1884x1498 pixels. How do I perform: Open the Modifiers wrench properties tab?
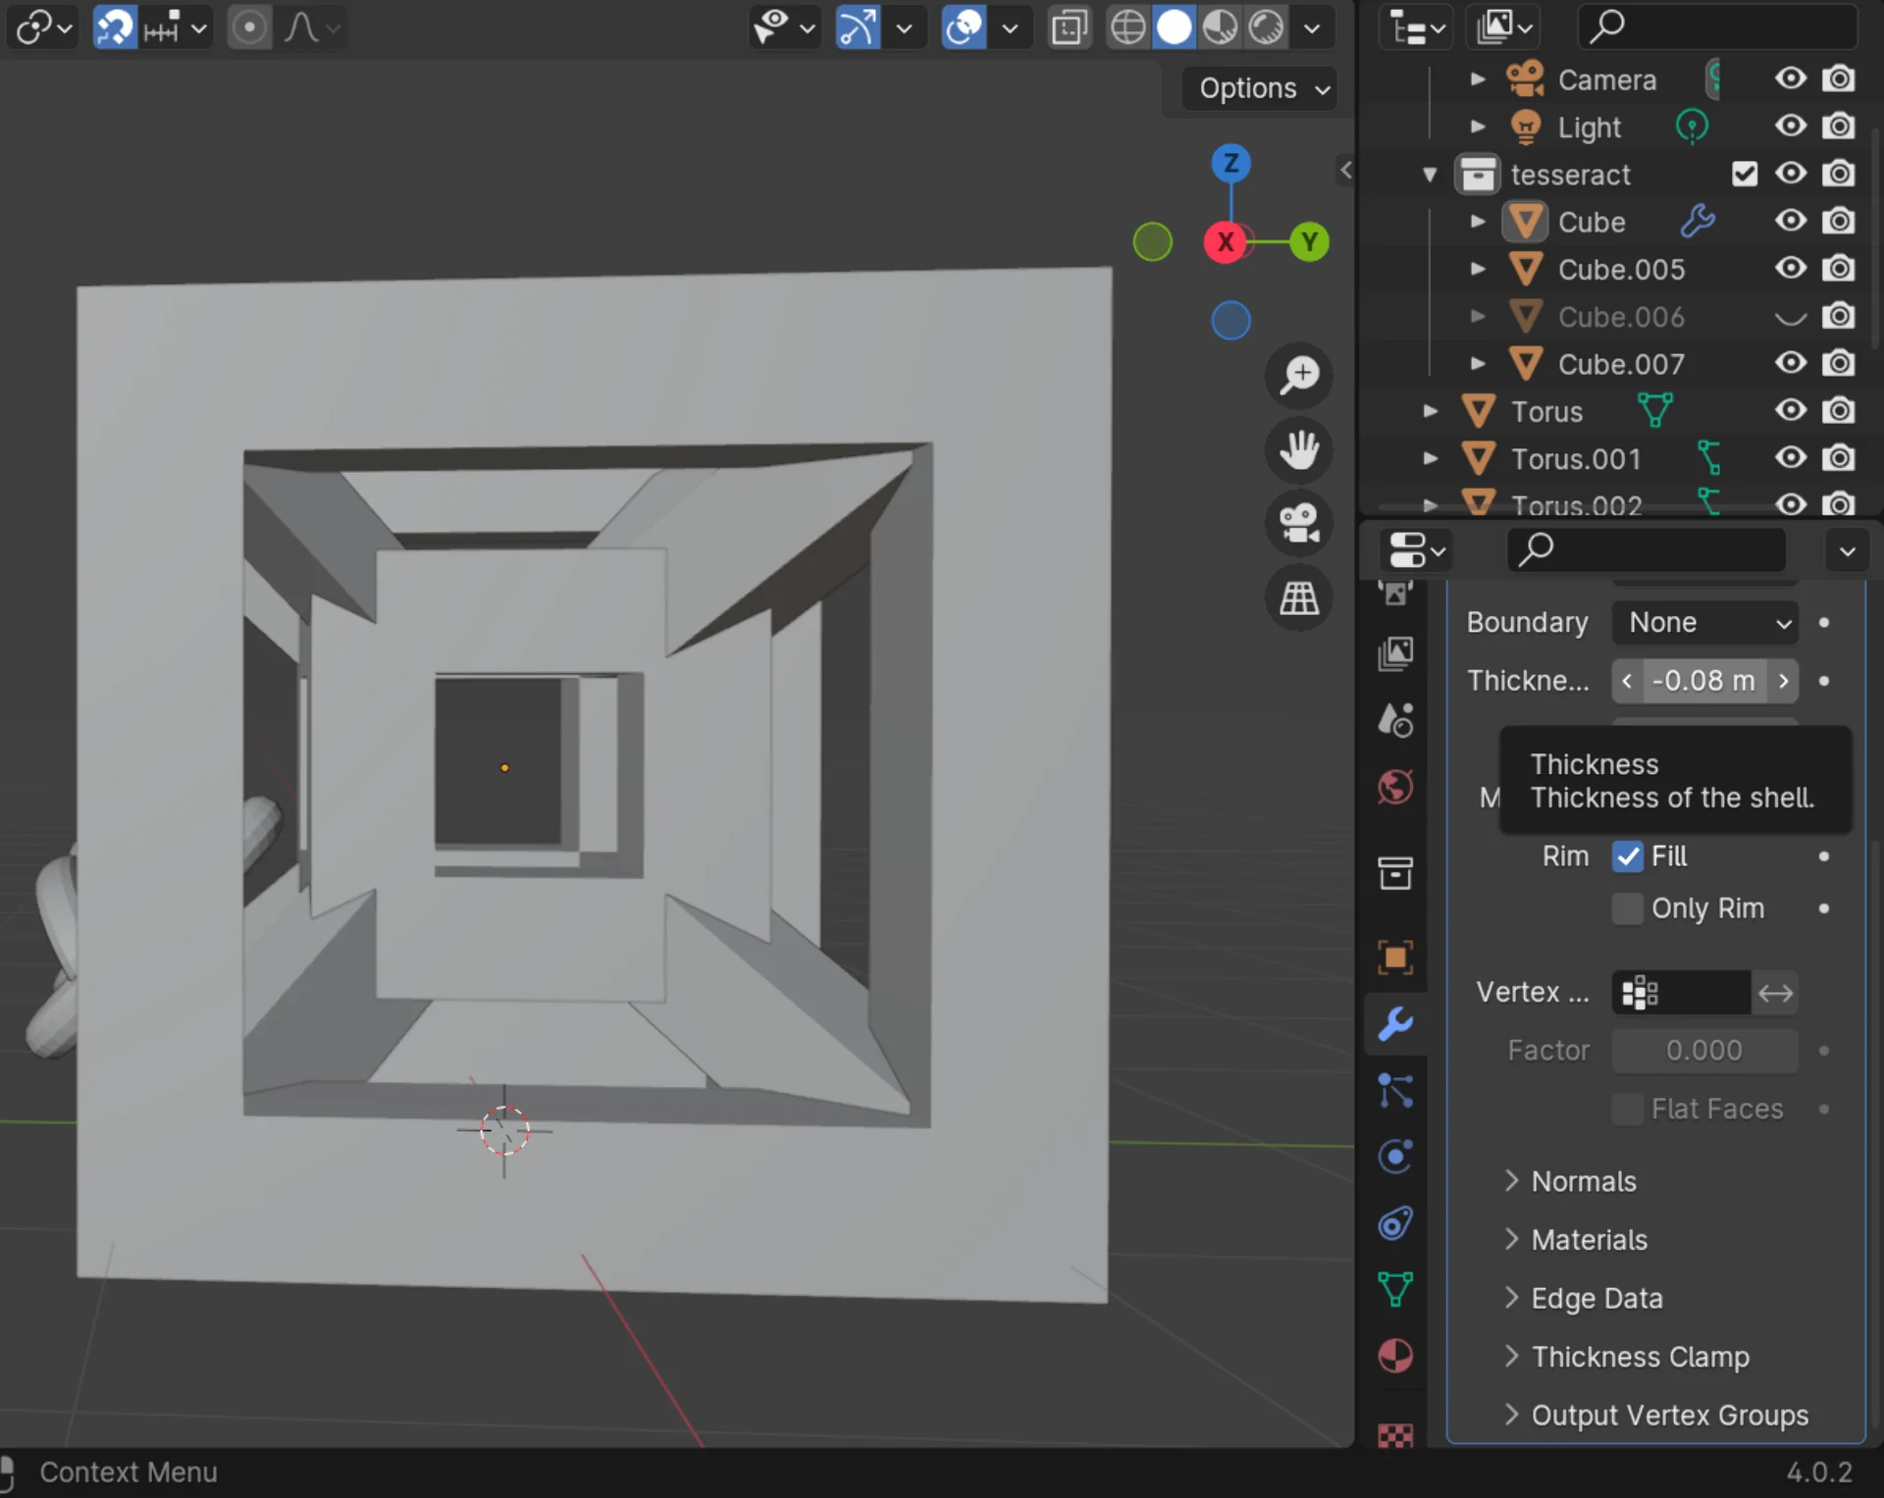(1394, 1025)
